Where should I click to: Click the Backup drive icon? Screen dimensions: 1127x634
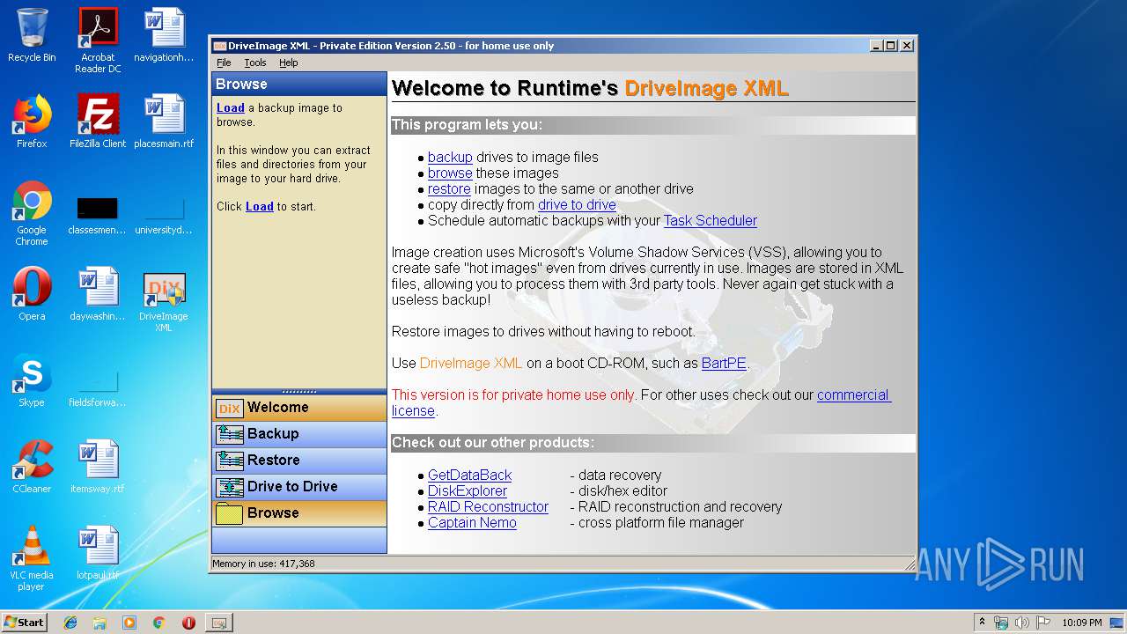pos(229,434)
